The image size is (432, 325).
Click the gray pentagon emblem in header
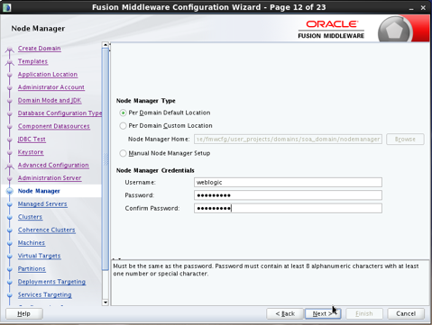[394, 30]
